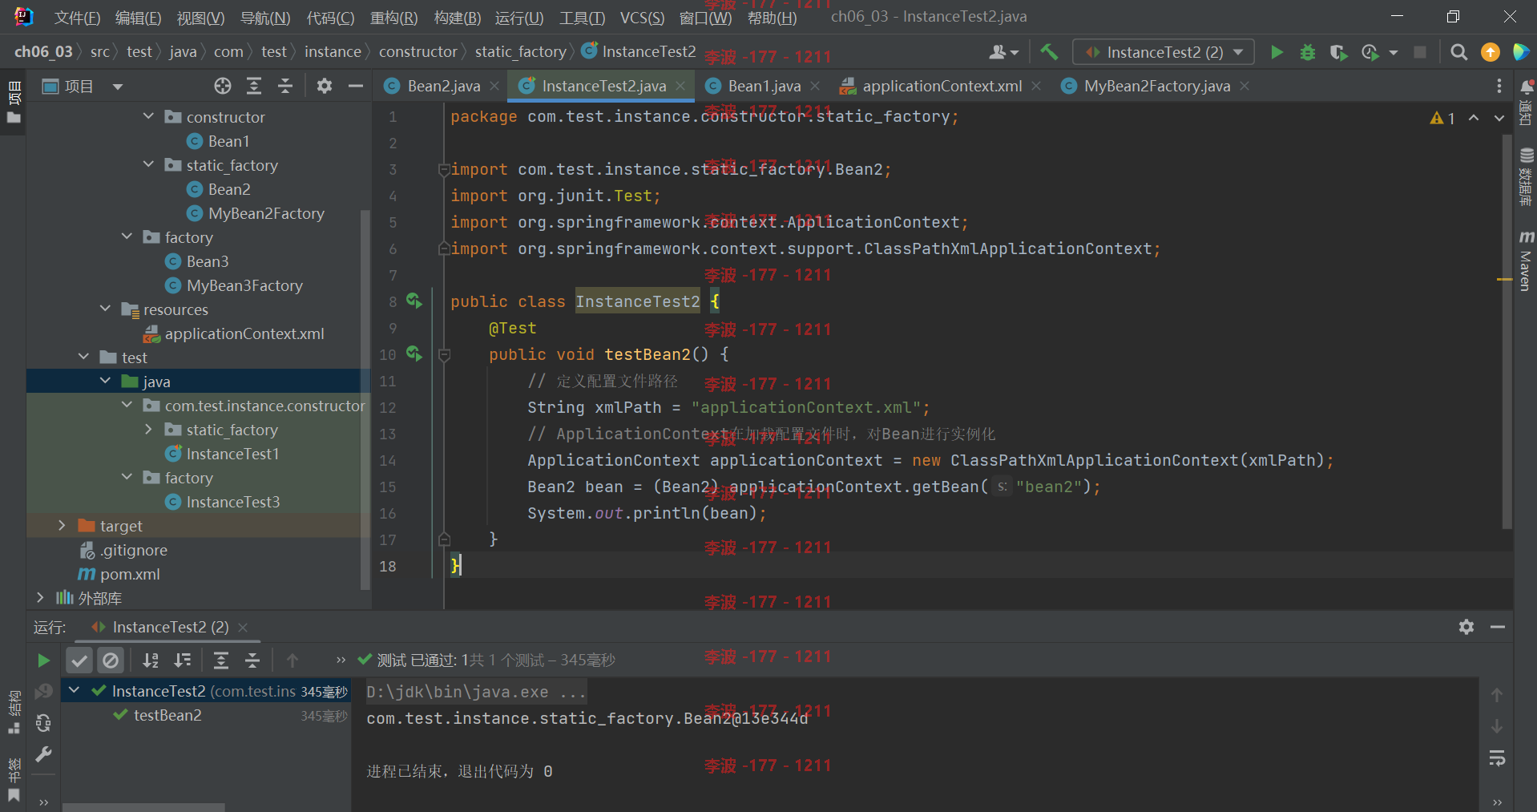
Task: Rerun tests using run panel play icon
Action: pyautogui.click(x=44, y=660)
